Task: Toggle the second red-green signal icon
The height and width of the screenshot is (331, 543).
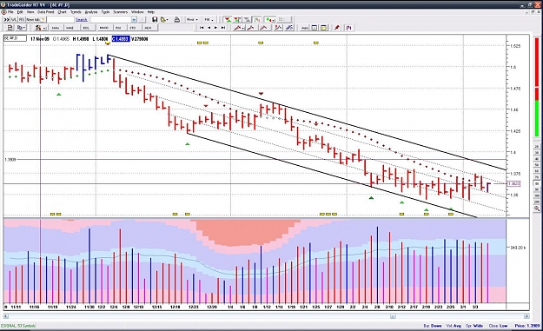Action: 237,20
